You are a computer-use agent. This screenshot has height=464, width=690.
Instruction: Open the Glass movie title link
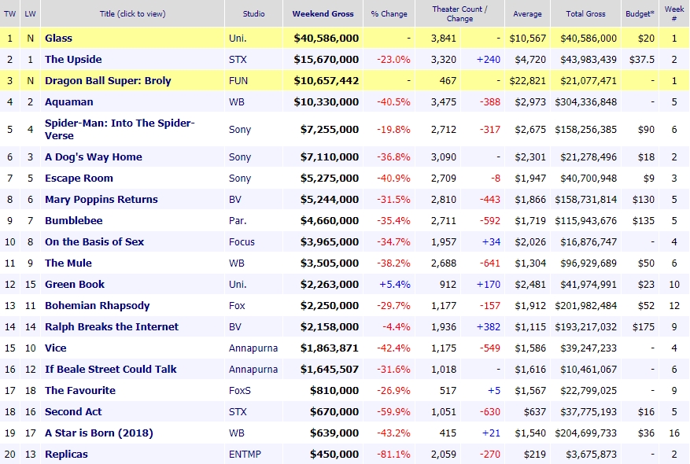(x=58, y=39)
